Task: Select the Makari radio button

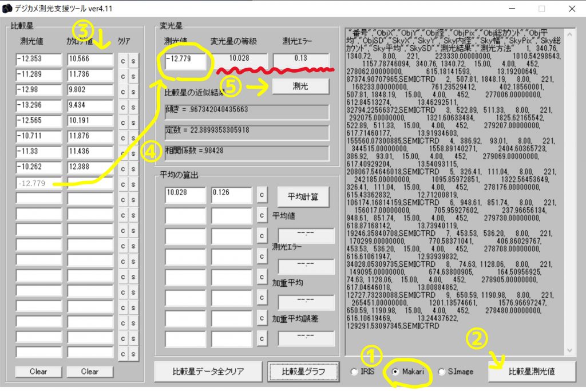Action: [x=395, y=372]
